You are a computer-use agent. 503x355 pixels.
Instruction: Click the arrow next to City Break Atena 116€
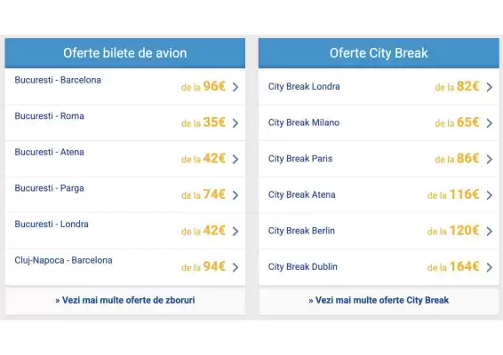point(489,195)
